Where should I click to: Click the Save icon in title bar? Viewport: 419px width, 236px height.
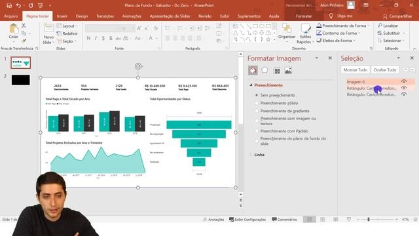pos(9,5)
